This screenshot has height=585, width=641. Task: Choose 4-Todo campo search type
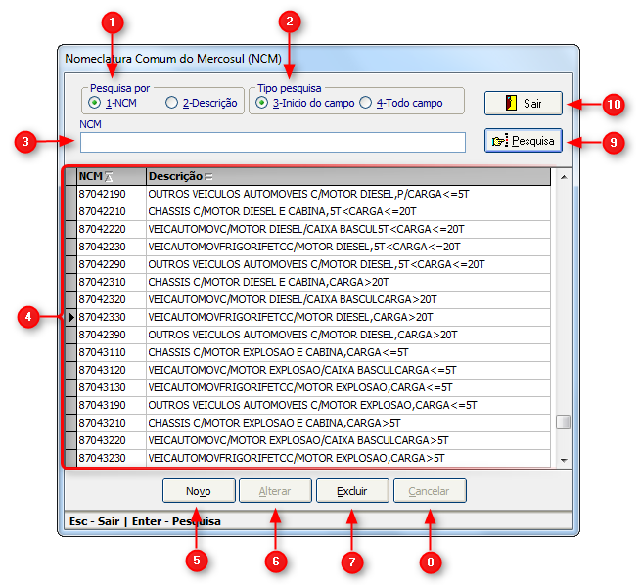tap(365, 102)
